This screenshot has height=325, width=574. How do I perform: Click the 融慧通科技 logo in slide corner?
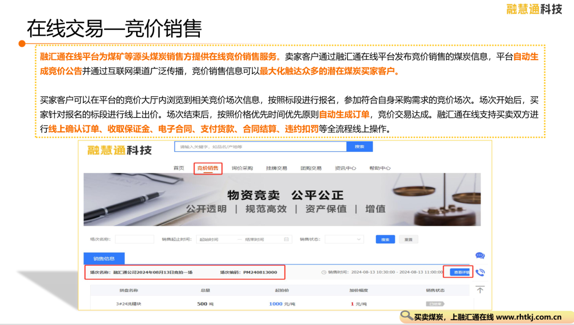(534, 9)
